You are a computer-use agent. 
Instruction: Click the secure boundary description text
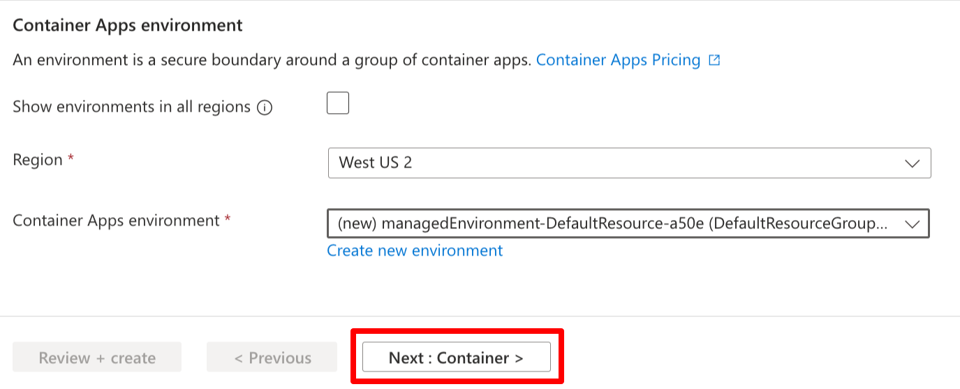[x=272, y=60]
